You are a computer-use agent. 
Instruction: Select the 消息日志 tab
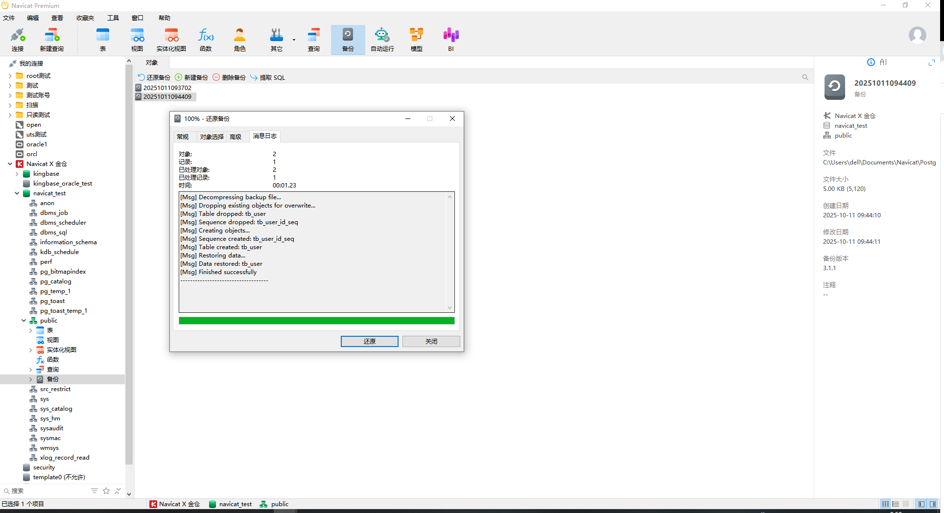pyautogui.click(x=265, y=136)
